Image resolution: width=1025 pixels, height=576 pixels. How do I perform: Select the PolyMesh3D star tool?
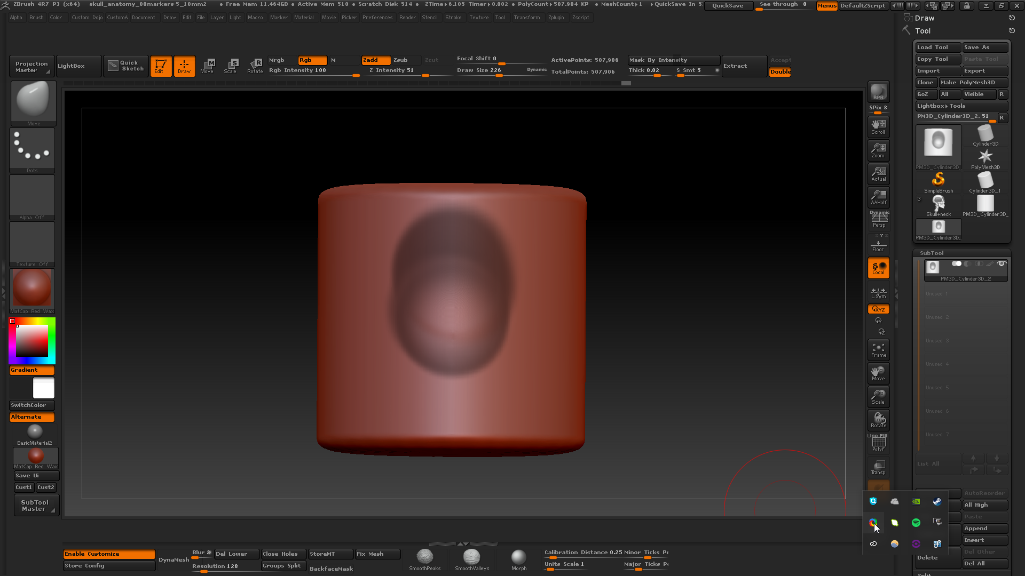(x=985, y=159)
